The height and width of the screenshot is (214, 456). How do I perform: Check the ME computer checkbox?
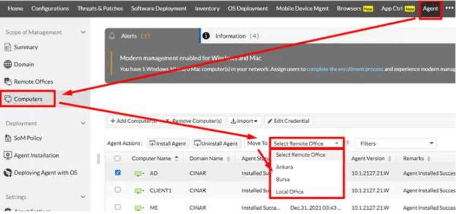118,207
